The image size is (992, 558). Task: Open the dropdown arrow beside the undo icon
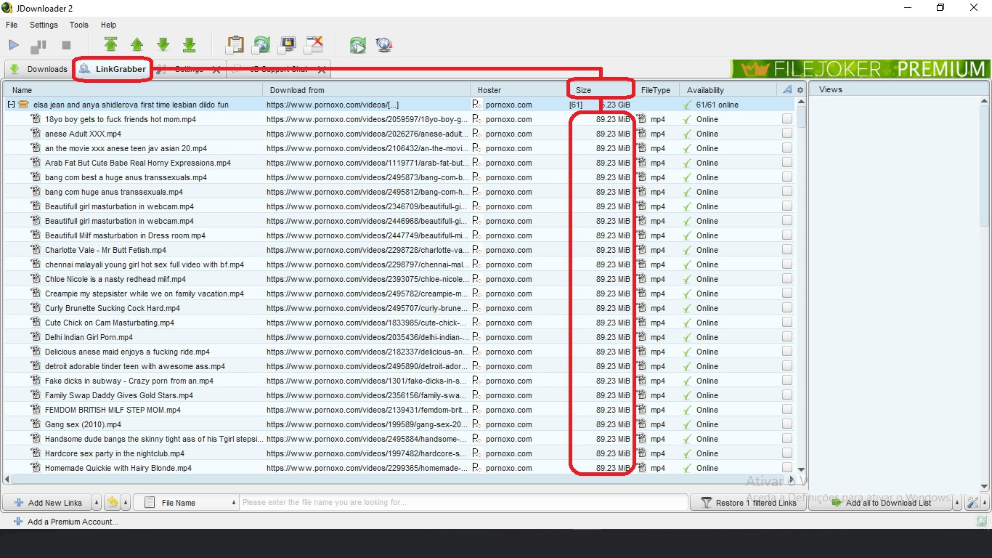(126, 502)
